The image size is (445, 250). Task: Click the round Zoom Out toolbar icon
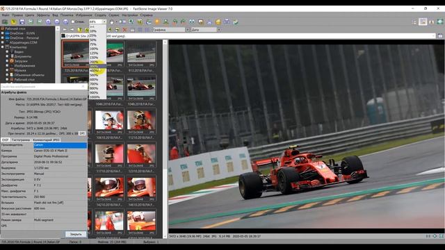(x=57, y=22)
